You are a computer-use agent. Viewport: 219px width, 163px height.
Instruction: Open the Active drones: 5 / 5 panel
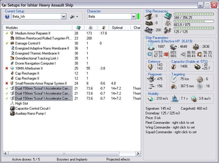click(26, 159)
